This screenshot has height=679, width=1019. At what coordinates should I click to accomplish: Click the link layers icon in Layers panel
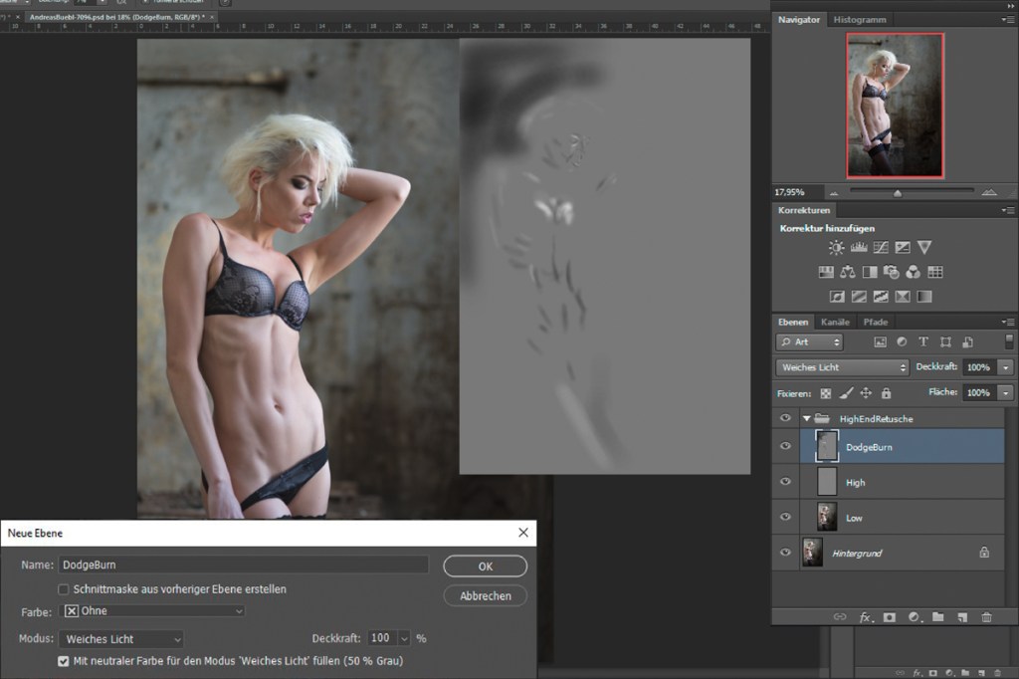[x=840, y=617]
